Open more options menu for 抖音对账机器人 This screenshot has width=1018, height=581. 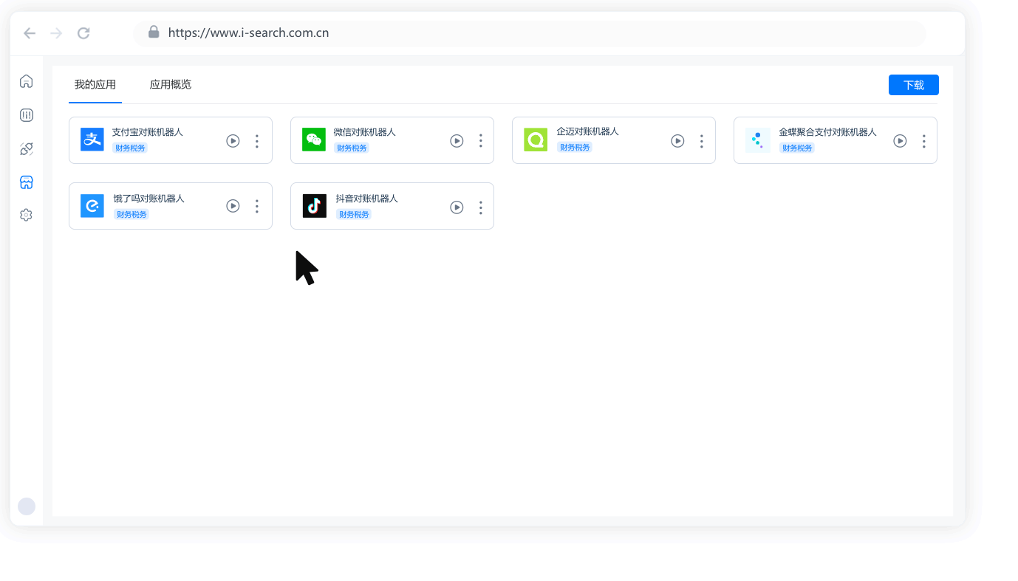(480, 207)
